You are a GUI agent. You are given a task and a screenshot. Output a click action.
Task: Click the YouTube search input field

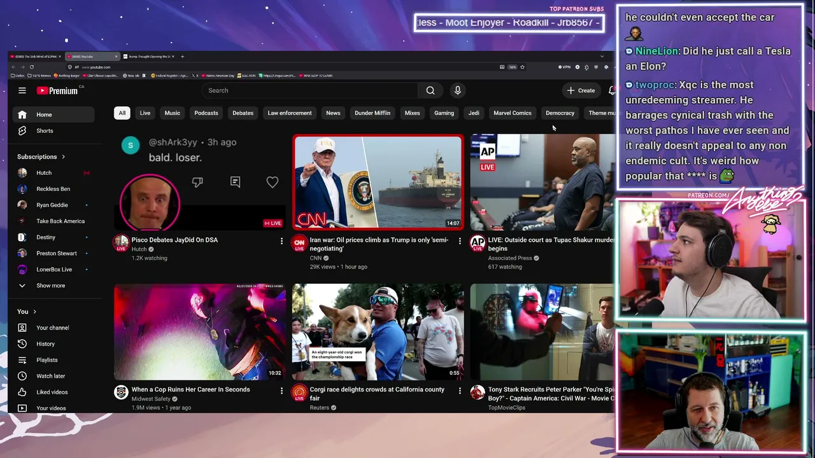310,90
